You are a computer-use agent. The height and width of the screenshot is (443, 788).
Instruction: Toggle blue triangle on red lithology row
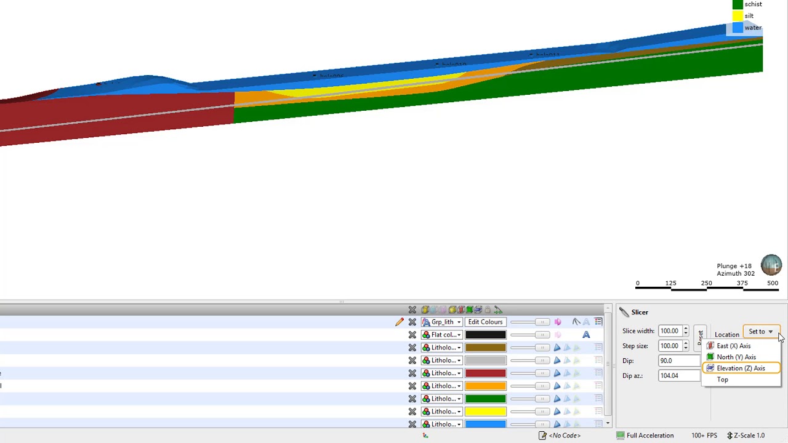[557, 373]
